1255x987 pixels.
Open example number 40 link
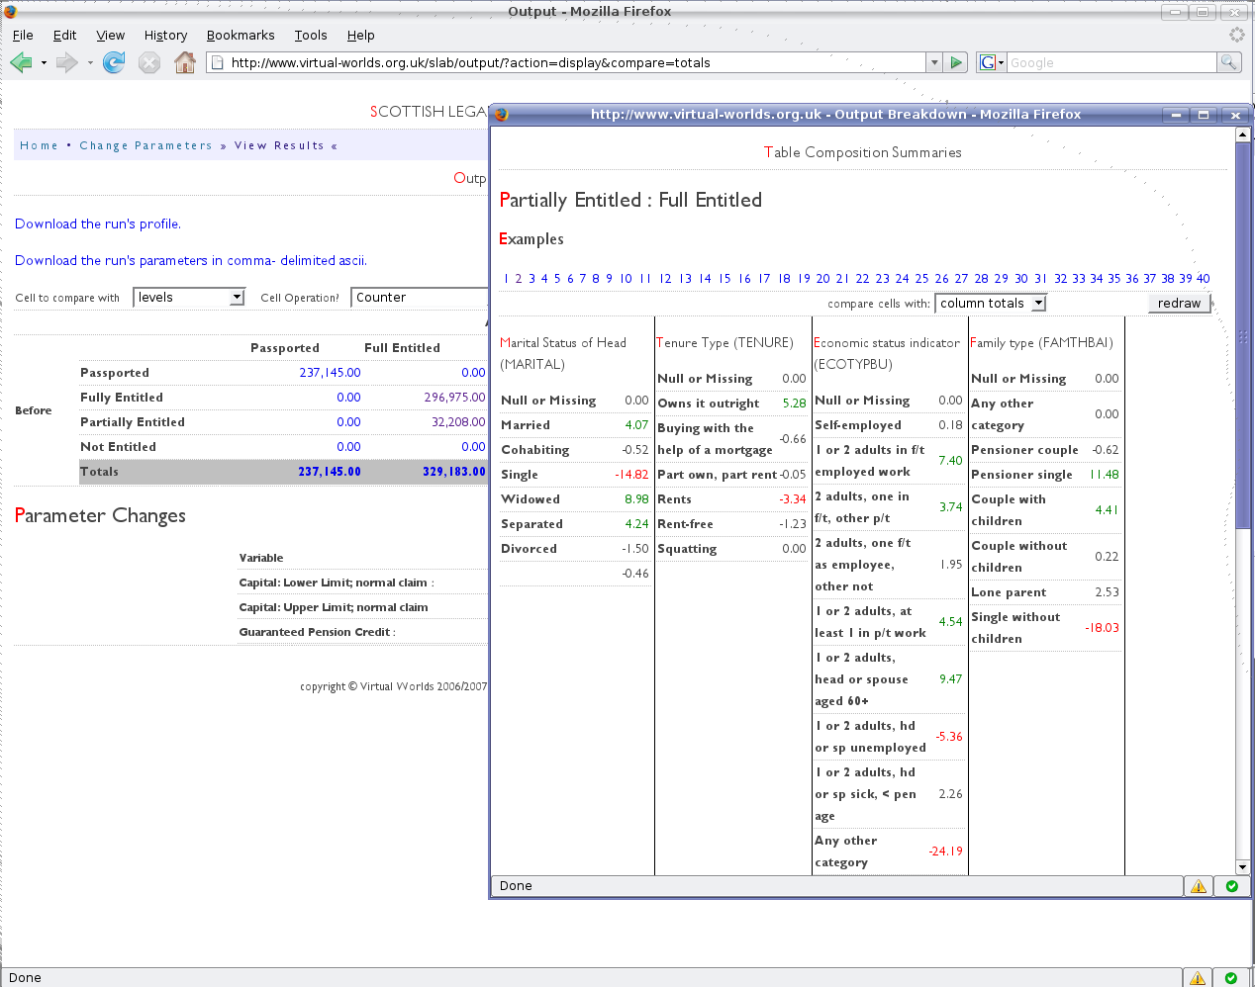[1203, 279]
